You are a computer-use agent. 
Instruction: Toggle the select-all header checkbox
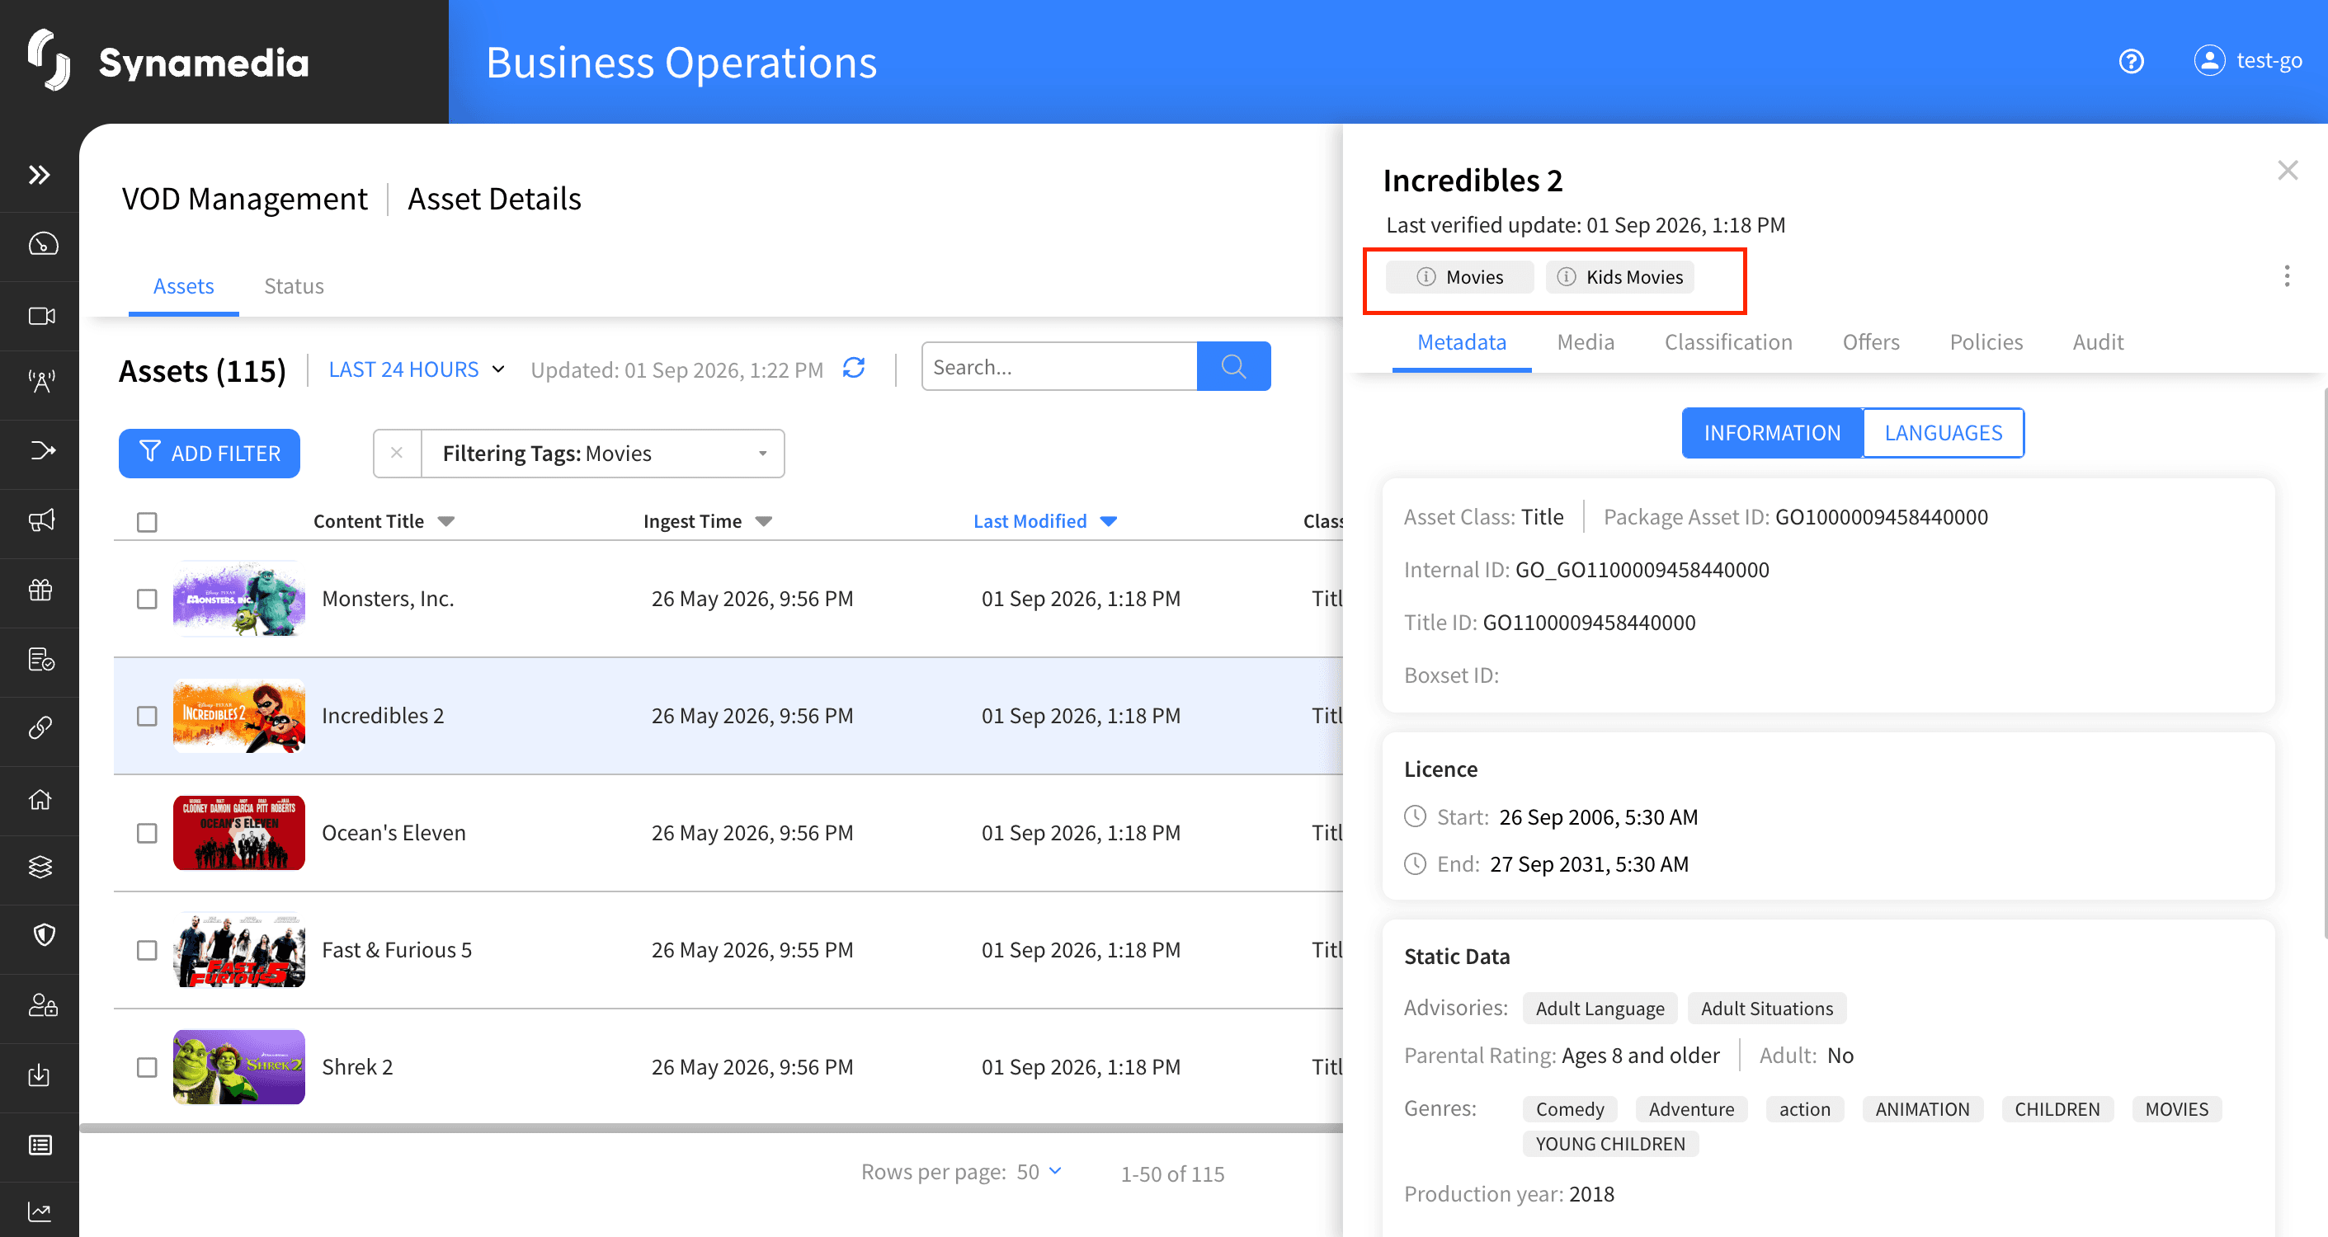tap(146, 522)
